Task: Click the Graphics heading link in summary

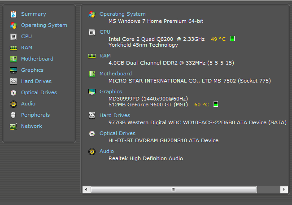Action: click(111, 92)
